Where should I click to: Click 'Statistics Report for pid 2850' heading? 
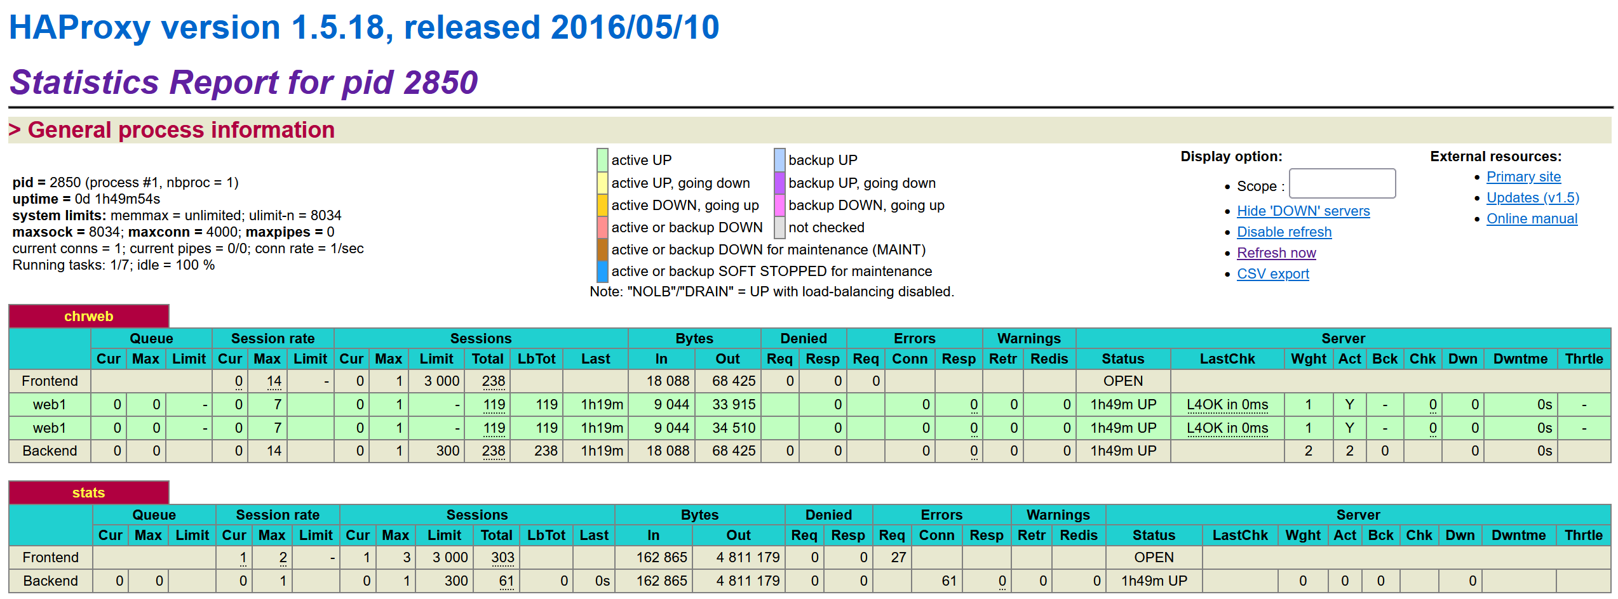(244, 82)
